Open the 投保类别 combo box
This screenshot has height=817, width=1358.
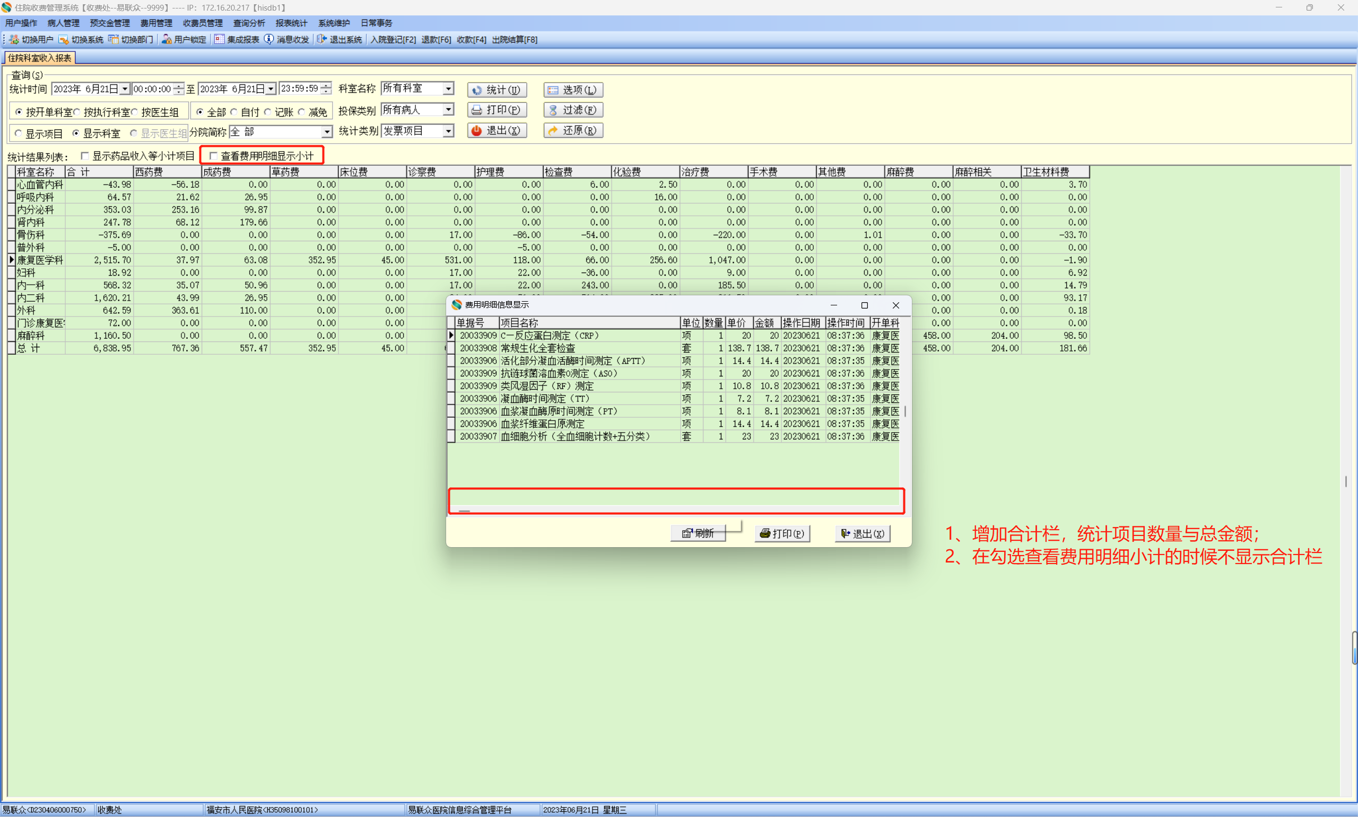[x=448, y=110]
